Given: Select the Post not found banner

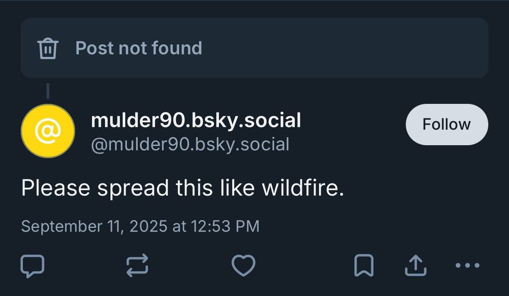Looking at the screenshot, I should point(254,48).
